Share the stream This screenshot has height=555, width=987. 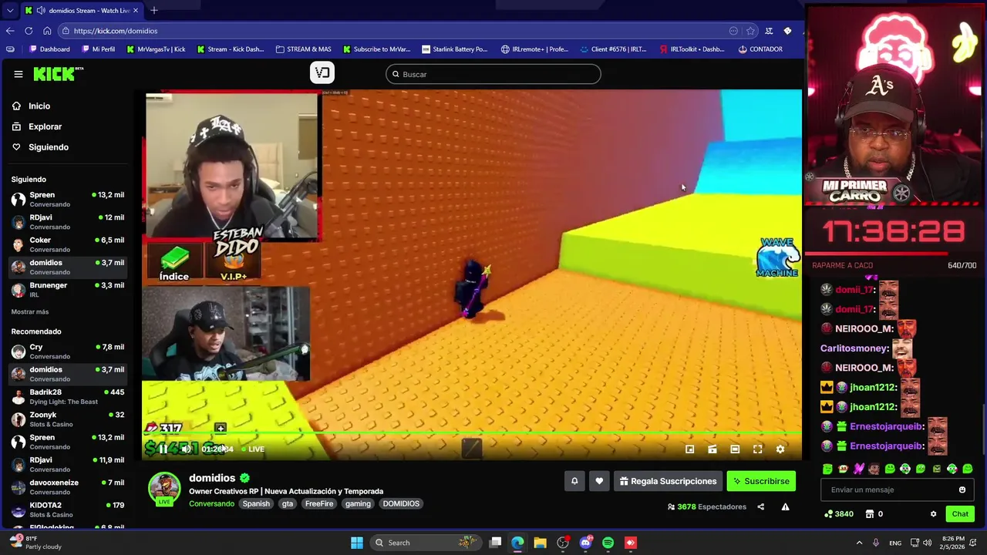tap(761, 506)
